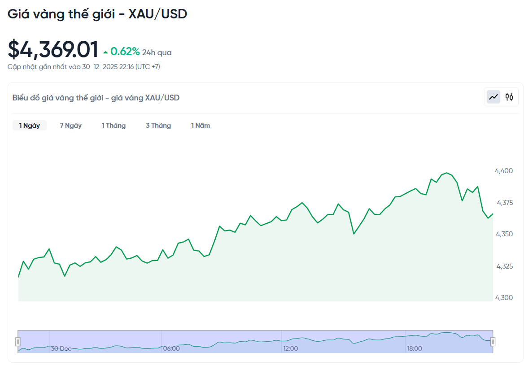524x365 pixels.
Task: Select the left handle of the range navigator
Action: [18, 342]
